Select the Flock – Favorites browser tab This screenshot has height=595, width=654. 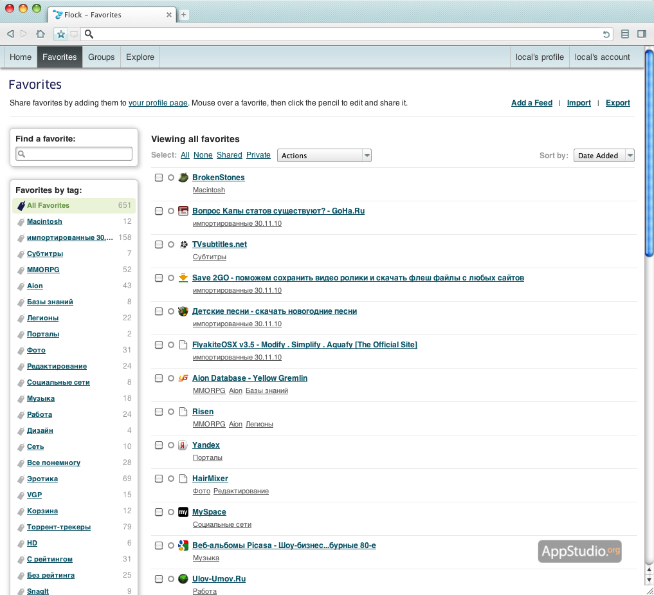tap(112, 15)
